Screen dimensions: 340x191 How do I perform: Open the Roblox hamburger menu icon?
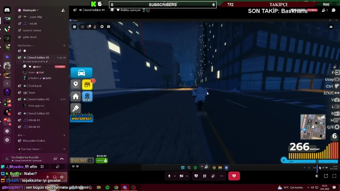click(x=82, y=27)
